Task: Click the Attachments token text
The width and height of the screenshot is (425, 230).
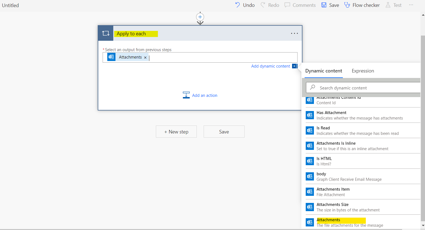Action: [130, 57]
